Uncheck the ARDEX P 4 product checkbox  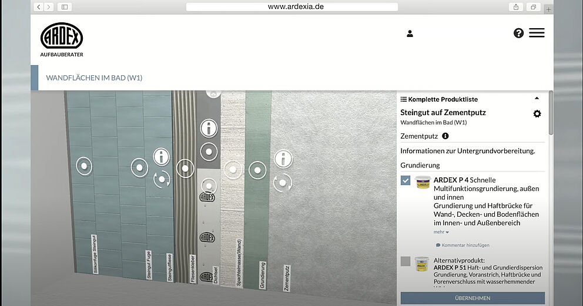point(406,180)
